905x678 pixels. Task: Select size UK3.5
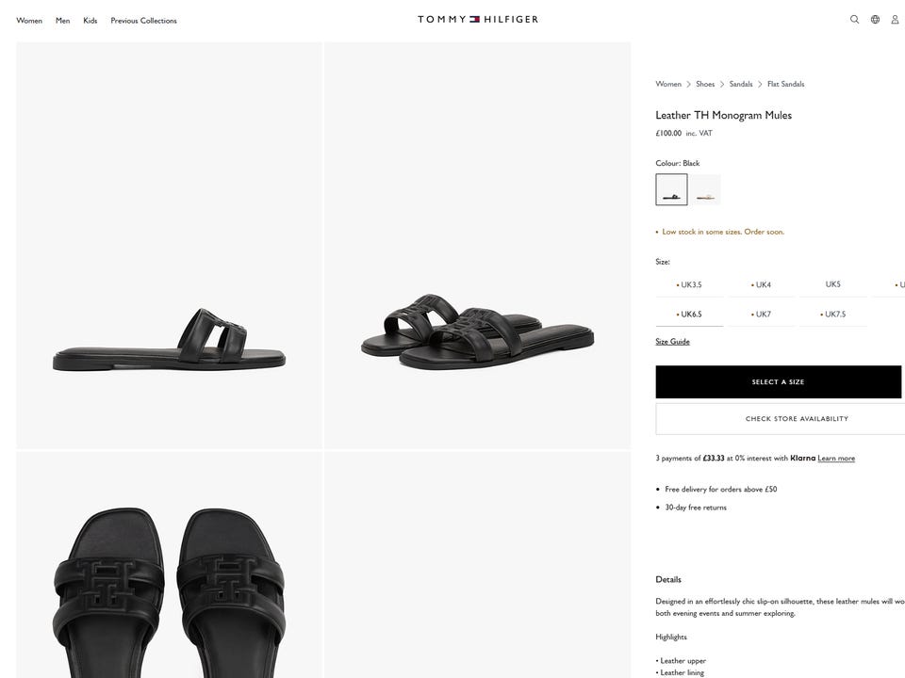click(x=690, y=284)
